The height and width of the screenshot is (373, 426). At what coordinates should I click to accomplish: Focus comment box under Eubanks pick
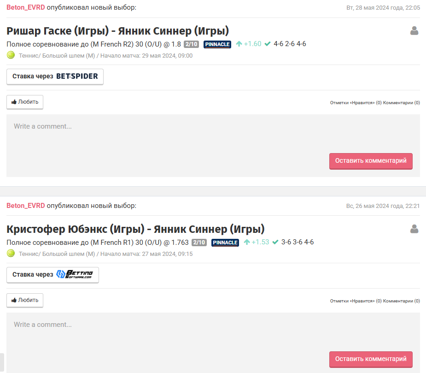point(213,332)
